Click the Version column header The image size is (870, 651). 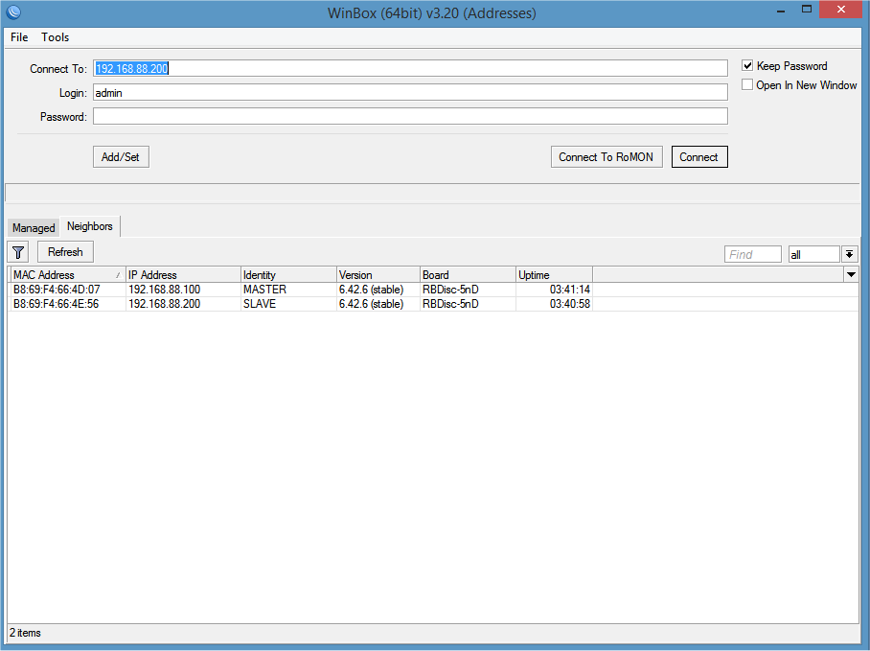[378, 275]
